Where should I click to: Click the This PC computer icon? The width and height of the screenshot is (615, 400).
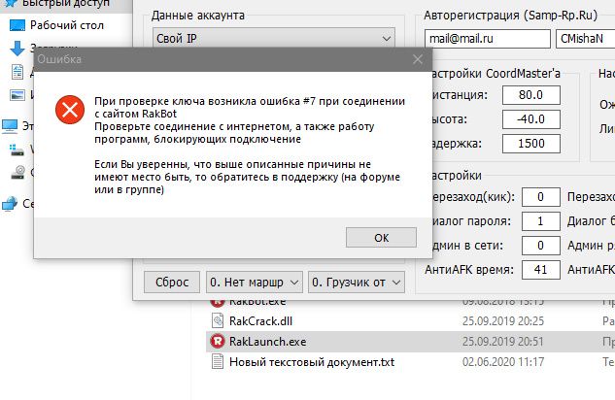10,125
